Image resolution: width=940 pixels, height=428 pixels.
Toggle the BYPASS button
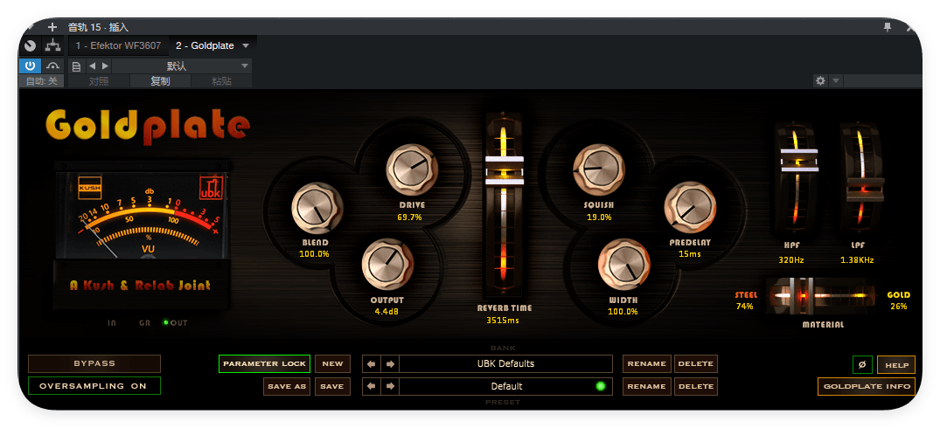point(94,363)
